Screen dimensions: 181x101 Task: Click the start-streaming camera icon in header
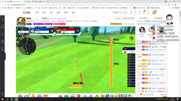click(x=140, y=12)
